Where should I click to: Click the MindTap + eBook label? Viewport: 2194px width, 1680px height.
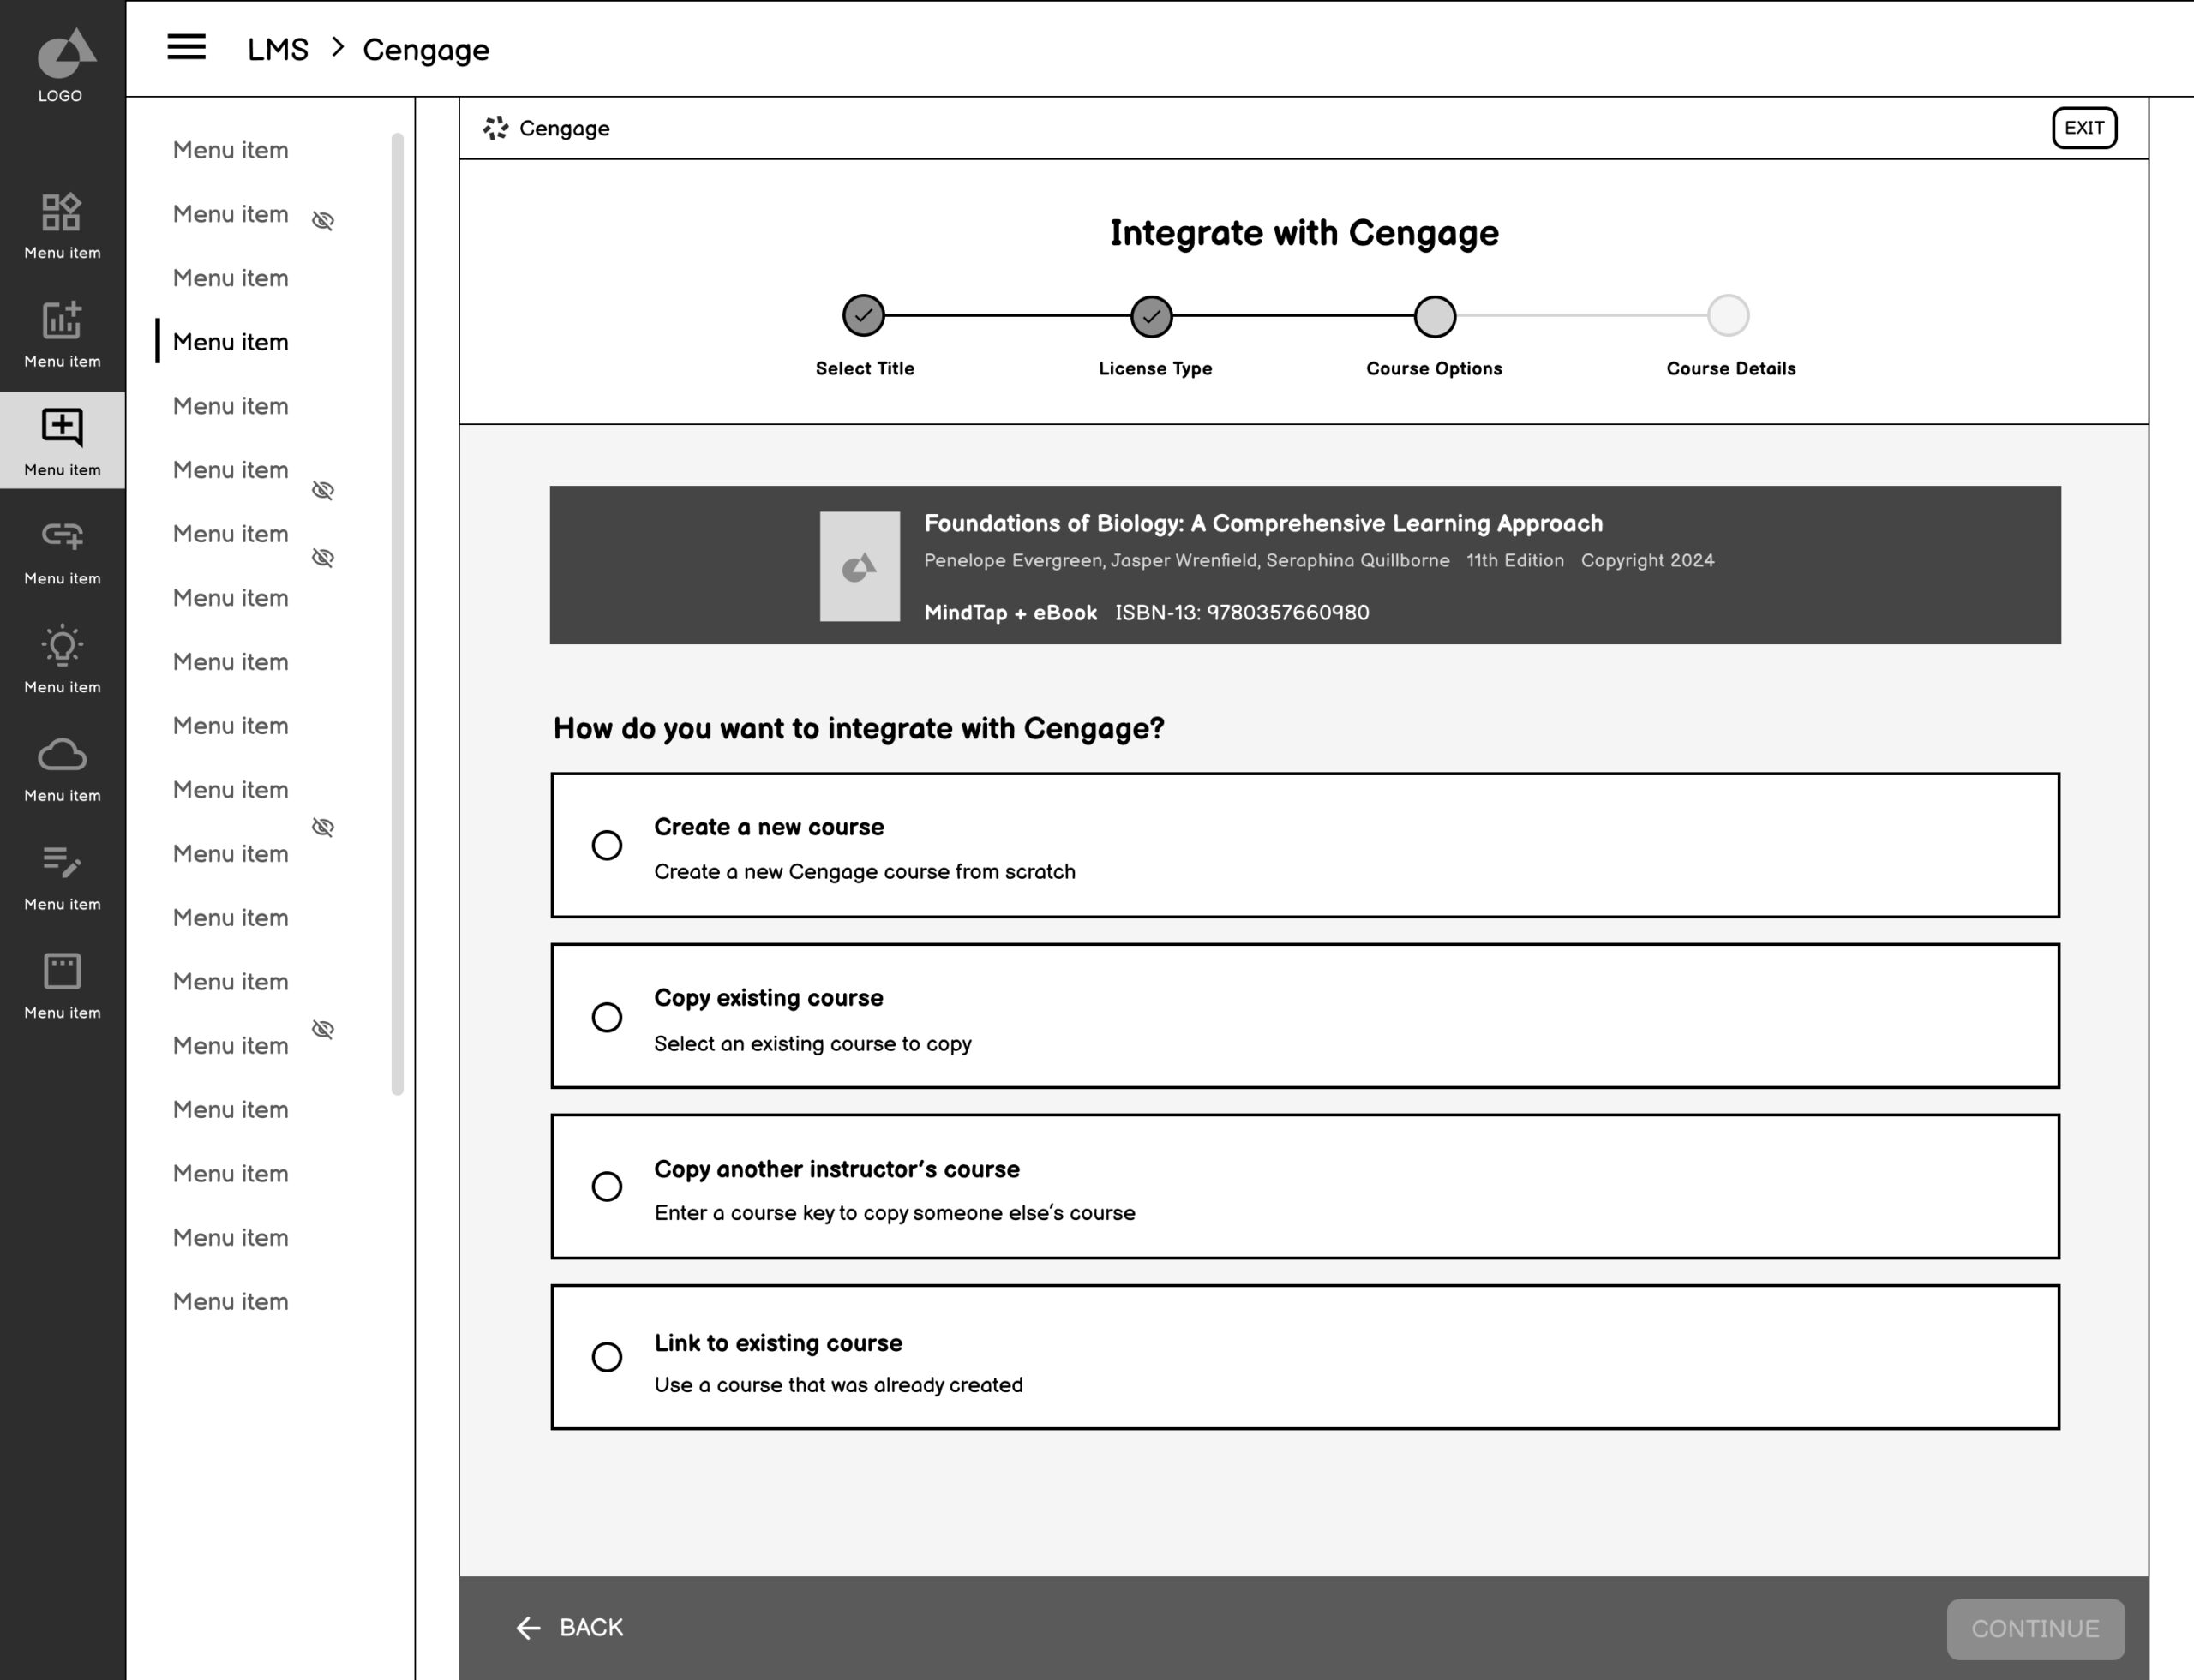[x=1010, y=612]
